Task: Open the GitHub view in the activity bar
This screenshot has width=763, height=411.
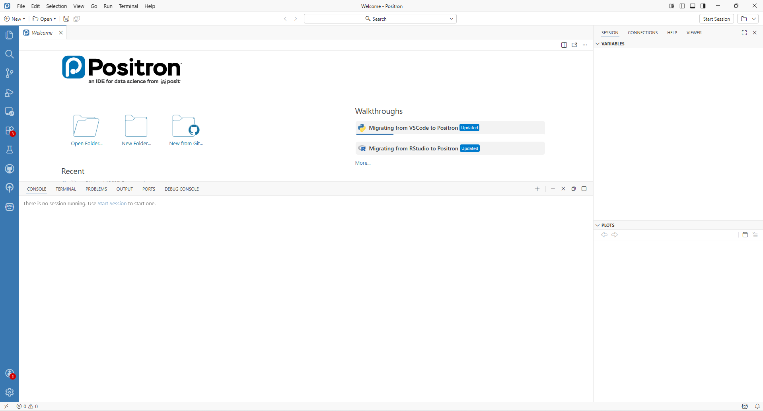Action: [10, 169]
